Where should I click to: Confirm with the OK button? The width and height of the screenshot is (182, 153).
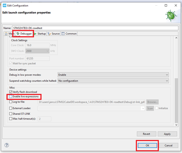(147, 145)
